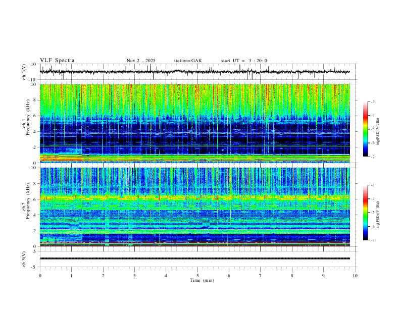Click the ch.2 spectrogram color scale bar
Viewport: 400px width, 309px height.
pos(365,213)
